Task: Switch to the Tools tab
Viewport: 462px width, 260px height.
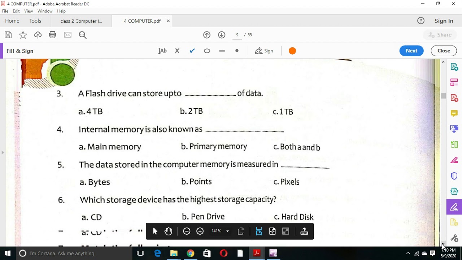Action: tap(35, 21)
